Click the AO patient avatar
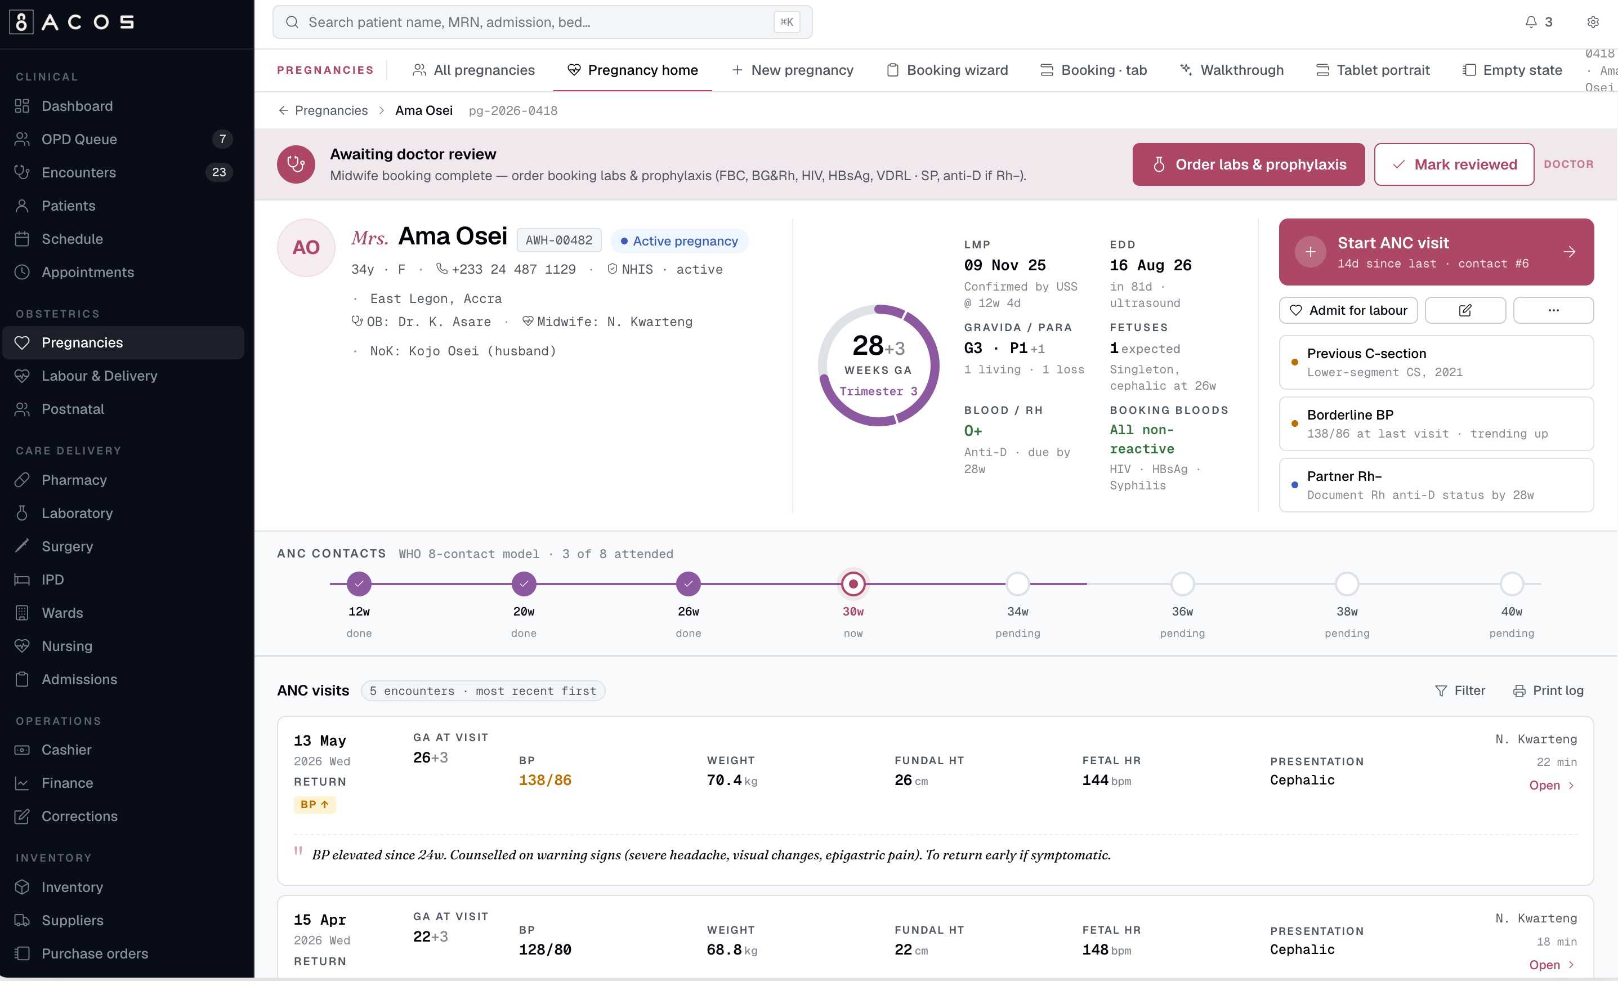This screenshot has width=1618, height=981. click(x=306, y=248)
